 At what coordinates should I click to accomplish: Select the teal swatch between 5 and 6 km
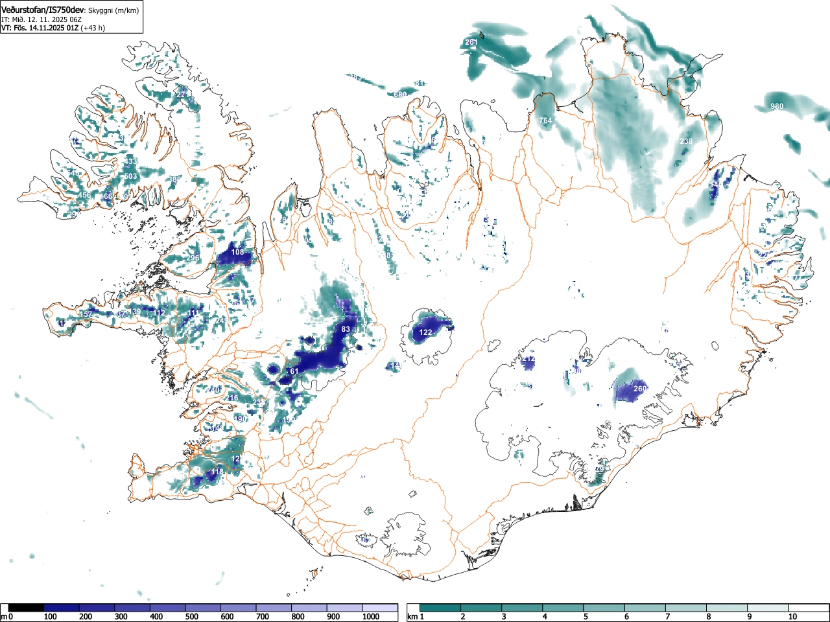pos(604,608)
